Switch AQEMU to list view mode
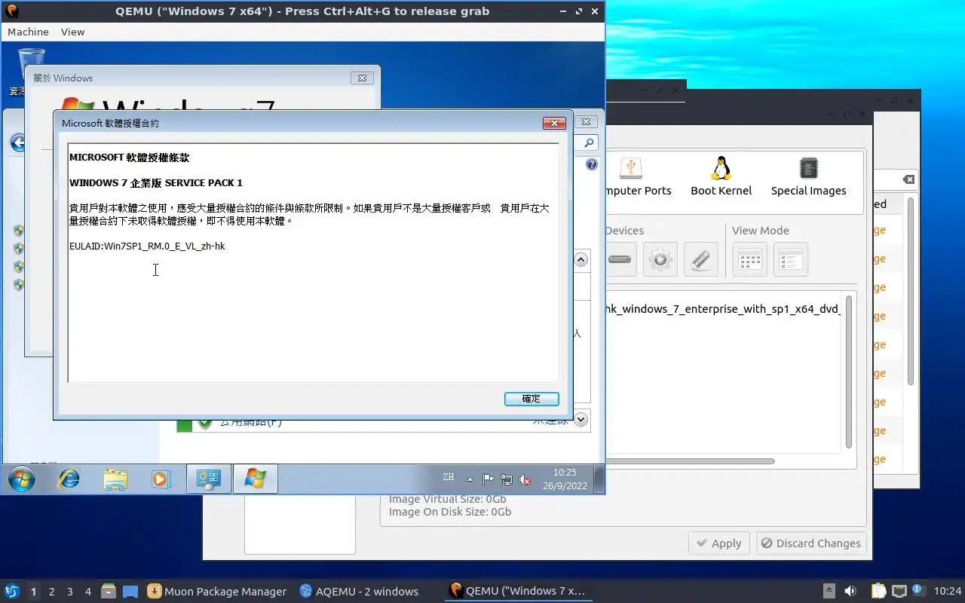 click(x=791, y=259)
